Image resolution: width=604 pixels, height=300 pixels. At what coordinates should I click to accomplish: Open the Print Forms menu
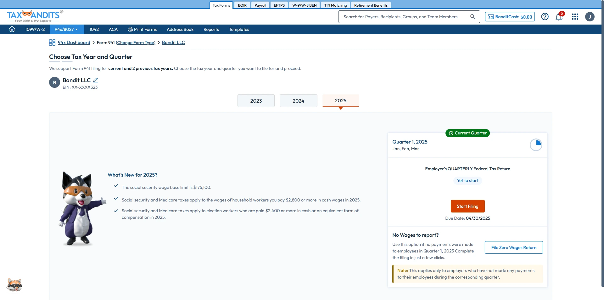pyautogui.click(x=142, y=29)
